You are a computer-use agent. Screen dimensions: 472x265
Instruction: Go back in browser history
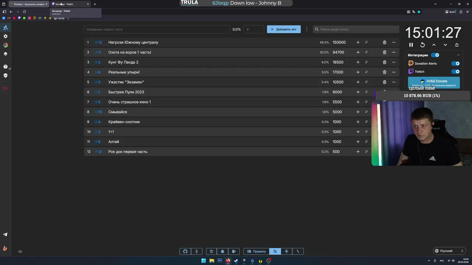point(11,12)
